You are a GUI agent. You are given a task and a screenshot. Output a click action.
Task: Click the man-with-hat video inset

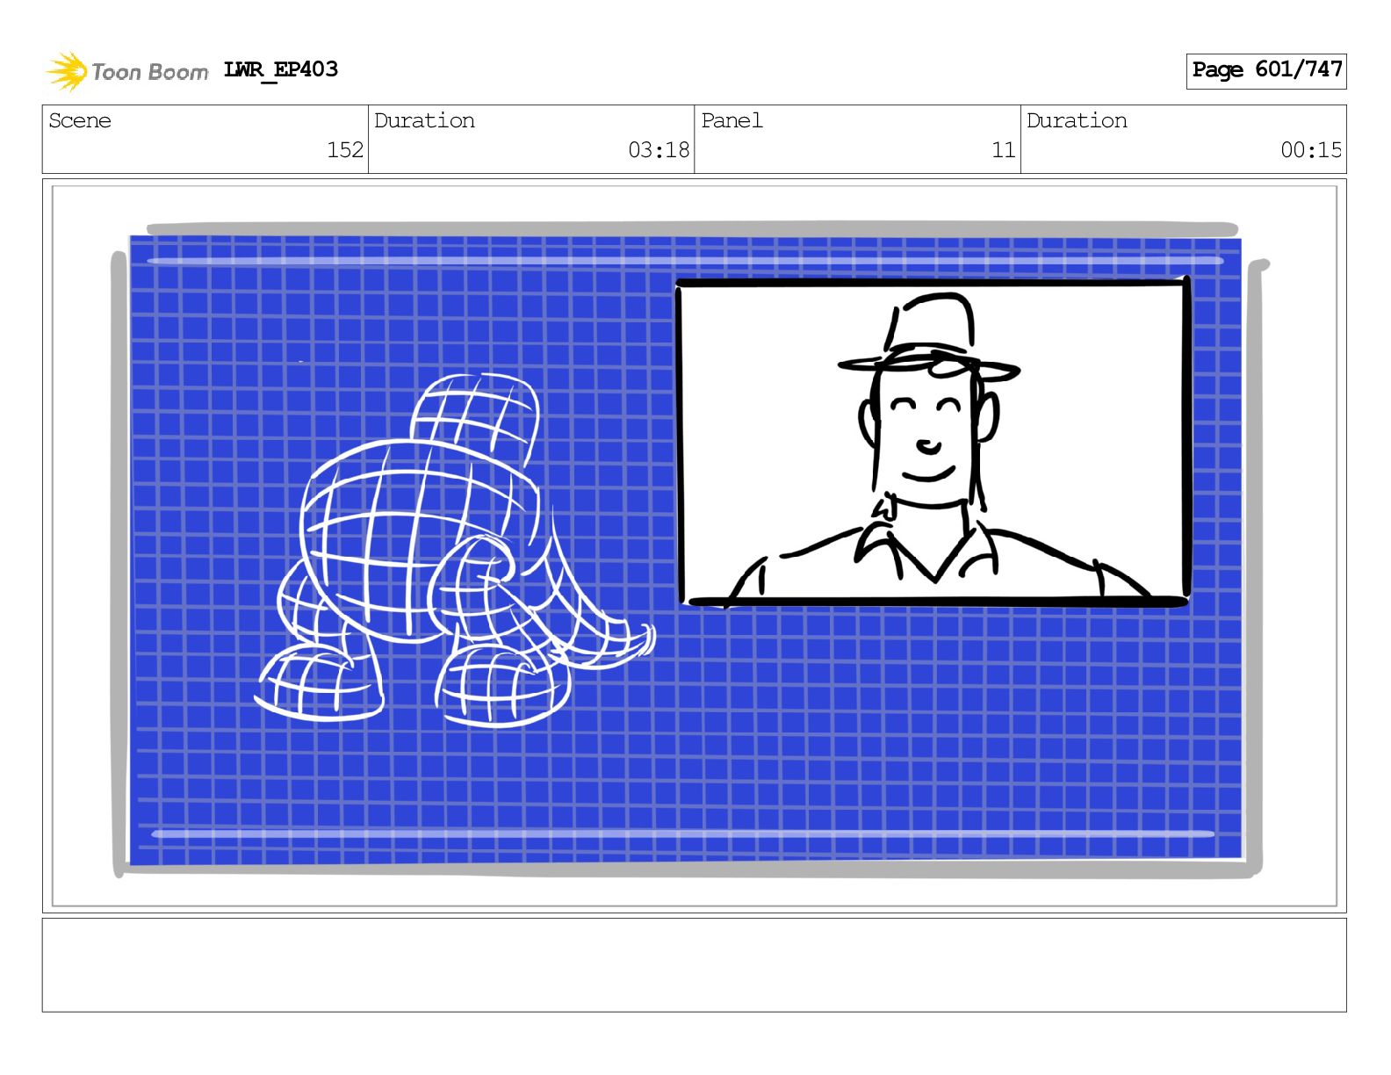933,442
